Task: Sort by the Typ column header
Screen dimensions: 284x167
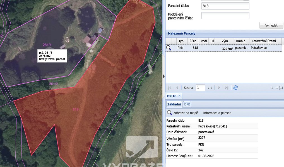Action: point(181,41)
